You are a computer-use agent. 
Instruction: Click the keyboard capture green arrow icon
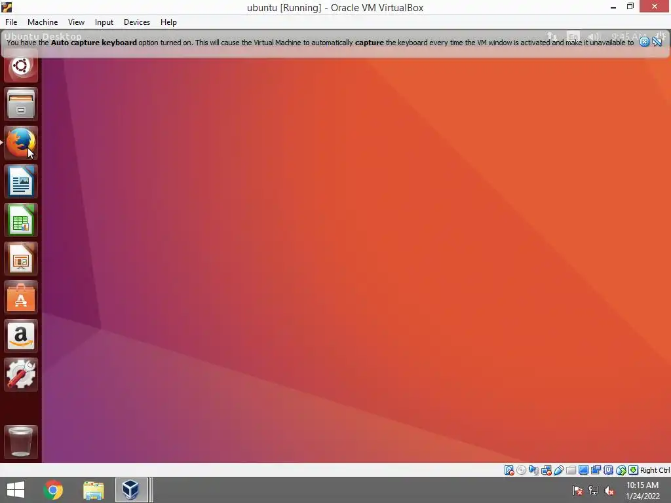click(634, 470)
